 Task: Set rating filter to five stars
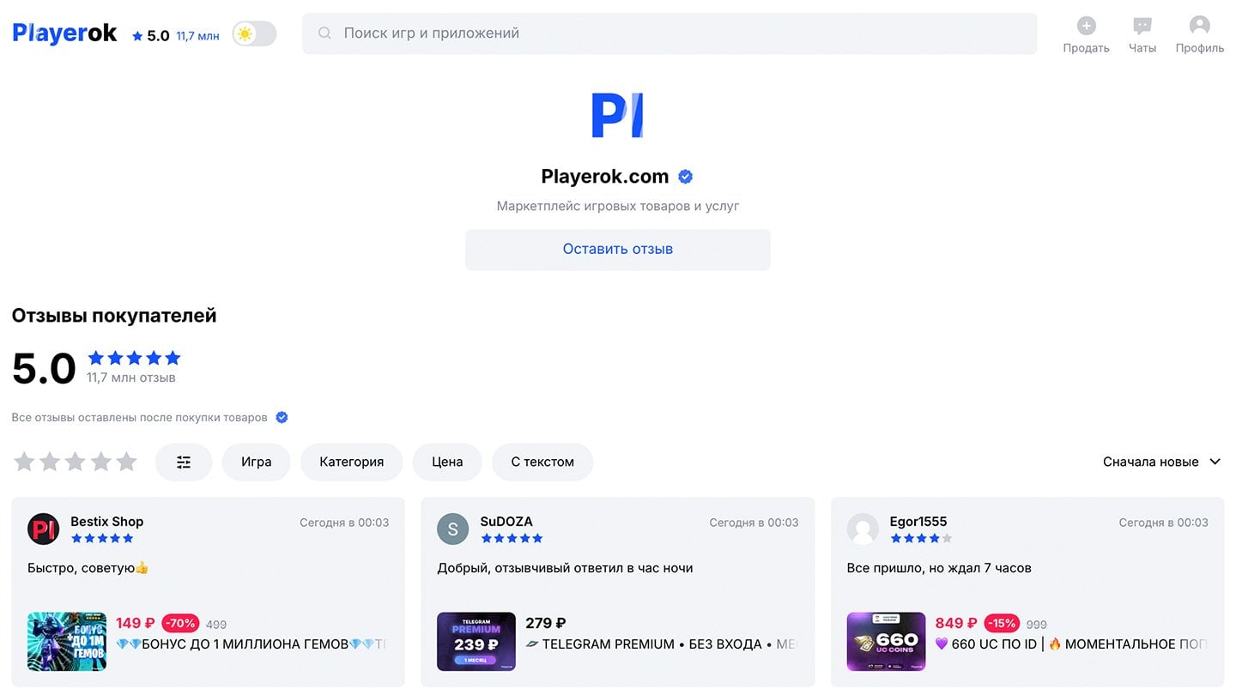tap(126, 462)
